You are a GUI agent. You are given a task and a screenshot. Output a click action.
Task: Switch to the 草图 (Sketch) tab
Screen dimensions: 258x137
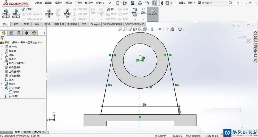pyautogui.click(x=16, y=24)
